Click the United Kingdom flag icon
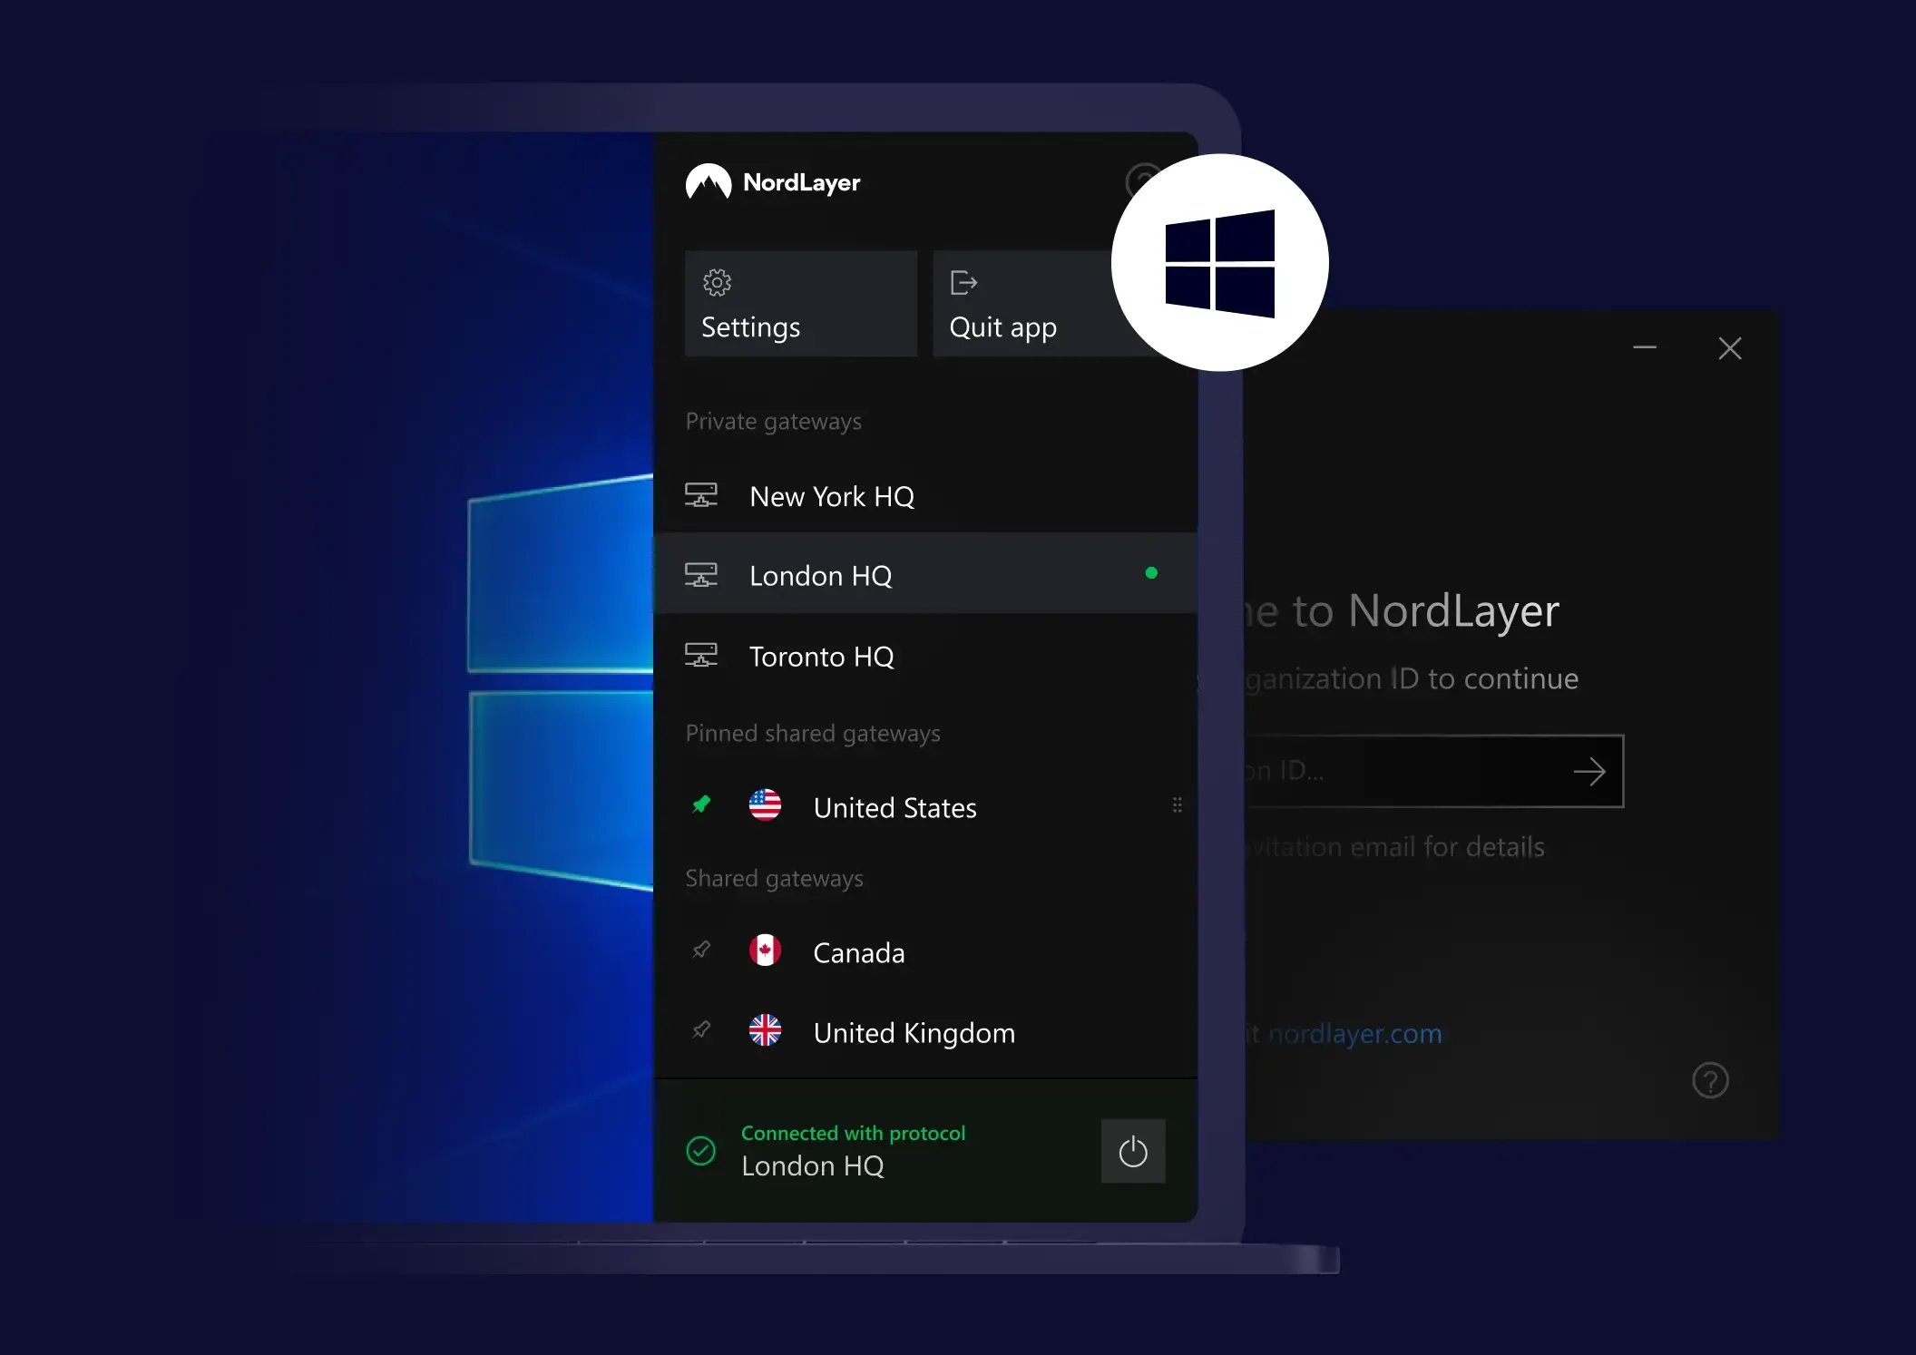Viewport: 1916px width, 1355px height. [x=765, y=1031]
